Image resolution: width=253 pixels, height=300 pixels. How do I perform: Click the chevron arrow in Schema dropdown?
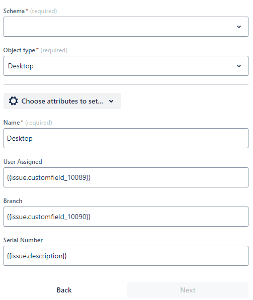tap(238, 27)
